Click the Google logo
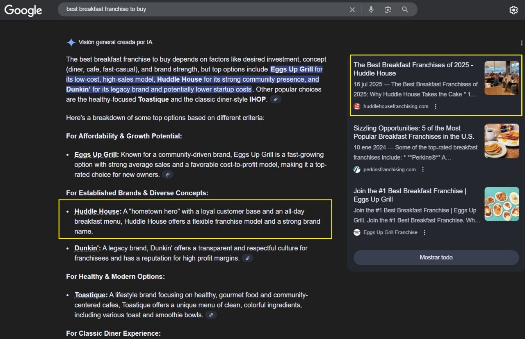The width and height of the screenshot is (525, 339). coord(23,10)
